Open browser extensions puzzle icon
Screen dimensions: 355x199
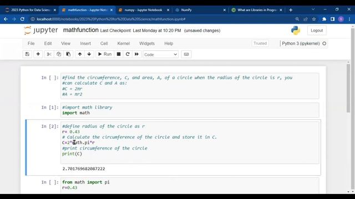(324, 19)
